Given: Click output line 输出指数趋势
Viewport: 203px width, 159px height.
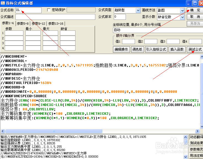Looking at the screenshot, I should [x=31, y=140].
